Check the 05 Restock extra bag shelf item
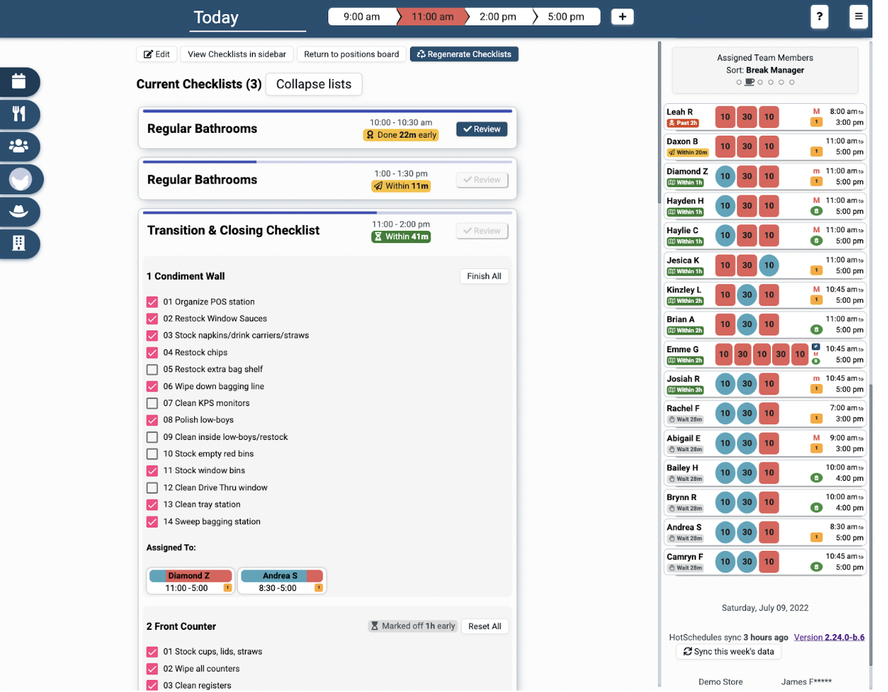Screen dimensions: 888x692 click(152, 369)
